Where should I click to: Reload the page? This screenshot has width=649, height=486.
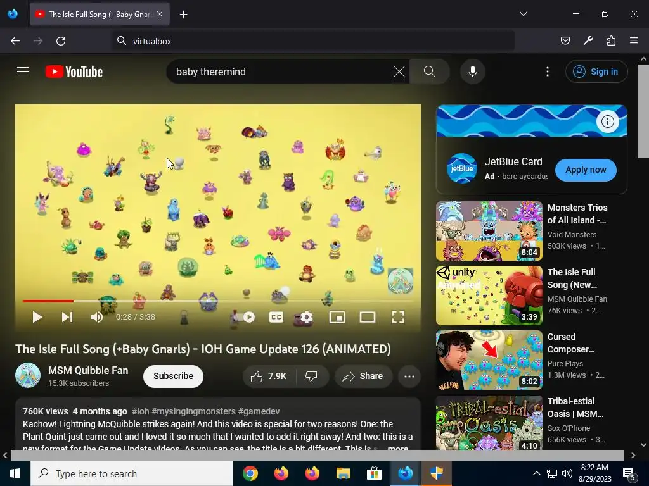click(x=61, y=41)
